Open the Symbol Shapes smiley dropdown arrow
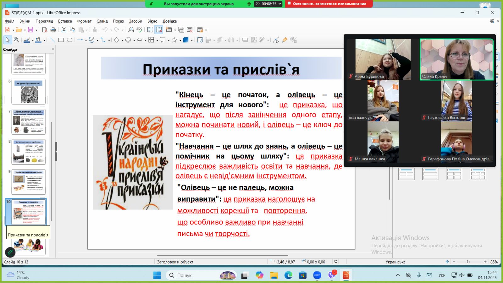 pyautogui.click(x=134, y=40)
